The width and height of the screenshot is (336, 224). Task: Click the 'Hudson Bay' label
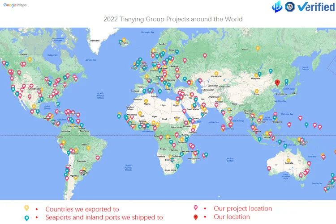point(52,55)
